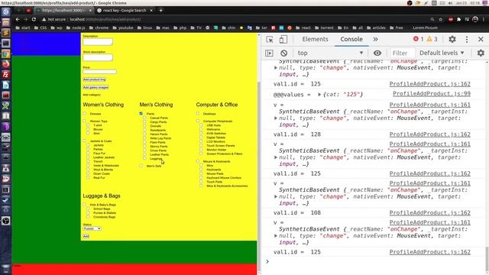Image resolution: width=489 pixels, height=275 pixels.
Task: Check the Jackets & Coats checkbox
Action: [x=85, y=141]
